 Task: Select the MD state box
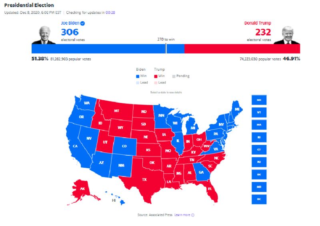coord(259,187)
